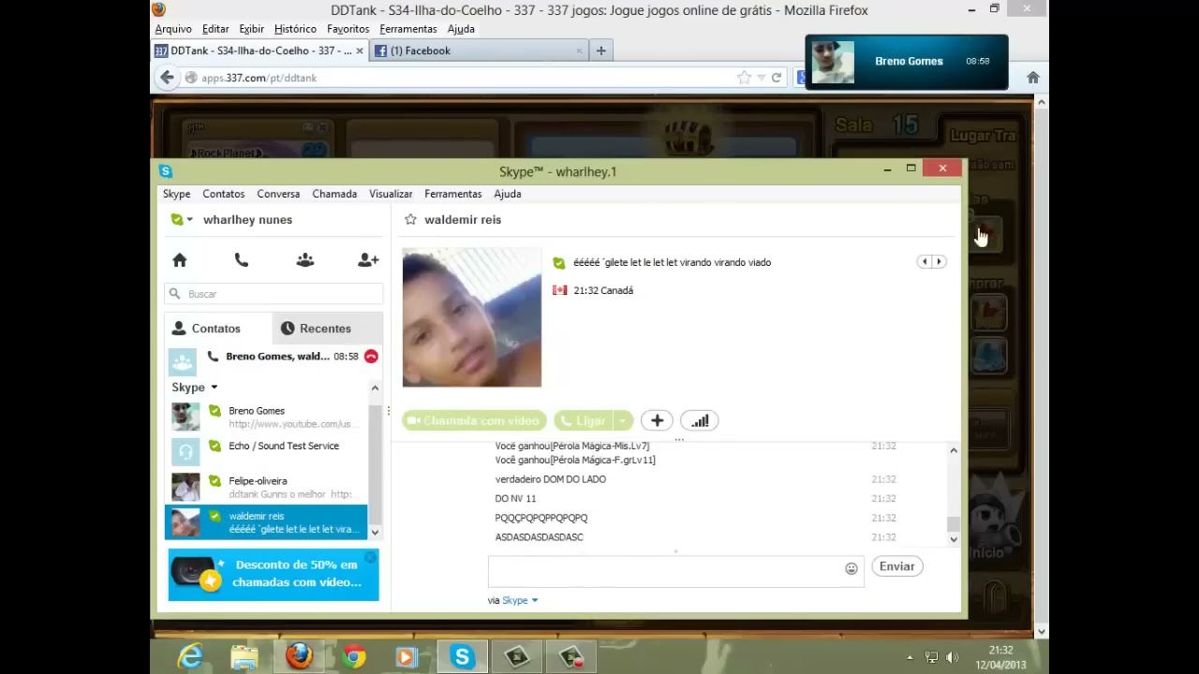Click the favorite star beside waldemir reis
The image size is (1199, 674).
410,219
